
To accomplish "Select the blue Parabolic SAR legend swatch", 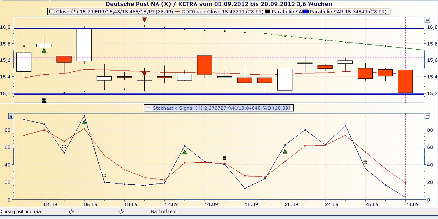I will click(x=307, y=12).
